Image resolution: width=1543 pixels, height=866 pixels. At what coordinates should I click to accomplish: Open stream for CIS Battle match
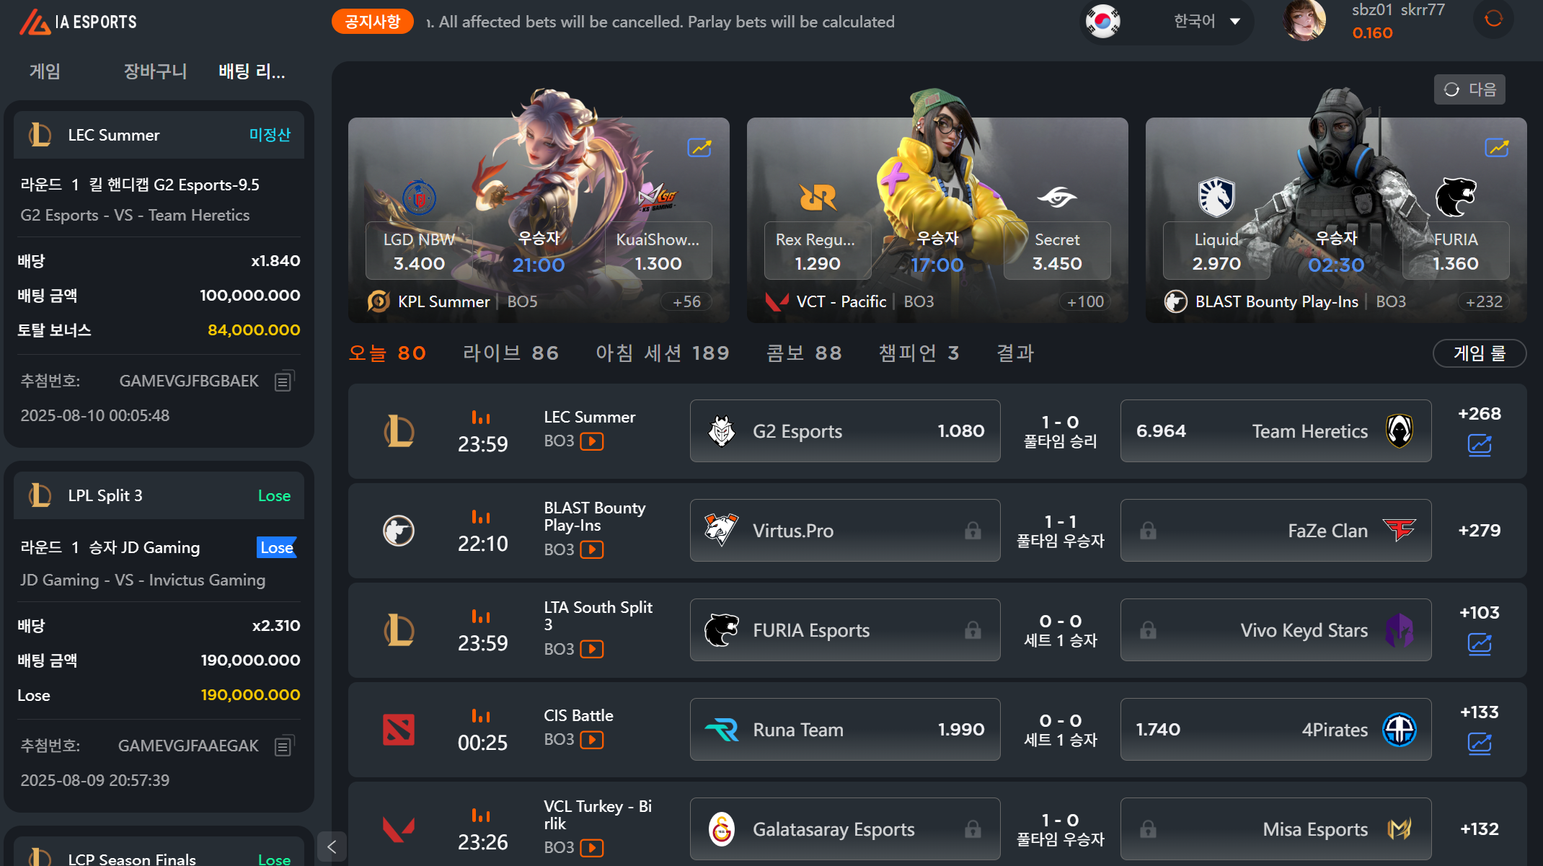pyautogui.click(x=592, y=740)
